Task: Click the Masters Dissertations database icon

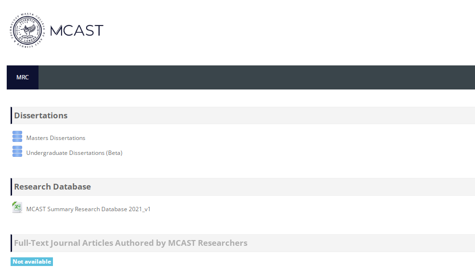Action: (17, 137)
